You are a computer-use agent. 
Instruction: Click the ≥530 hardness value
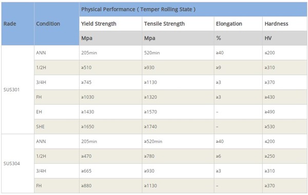(x=269, y=127)
